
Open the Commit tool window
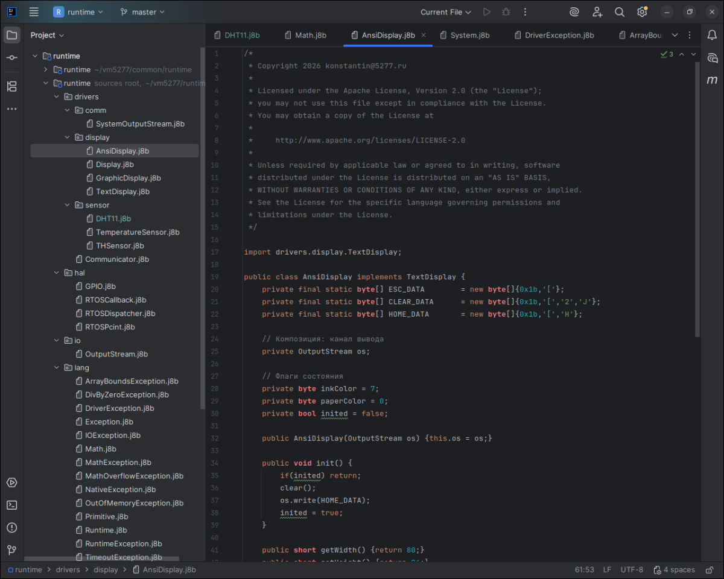point(11,57)
